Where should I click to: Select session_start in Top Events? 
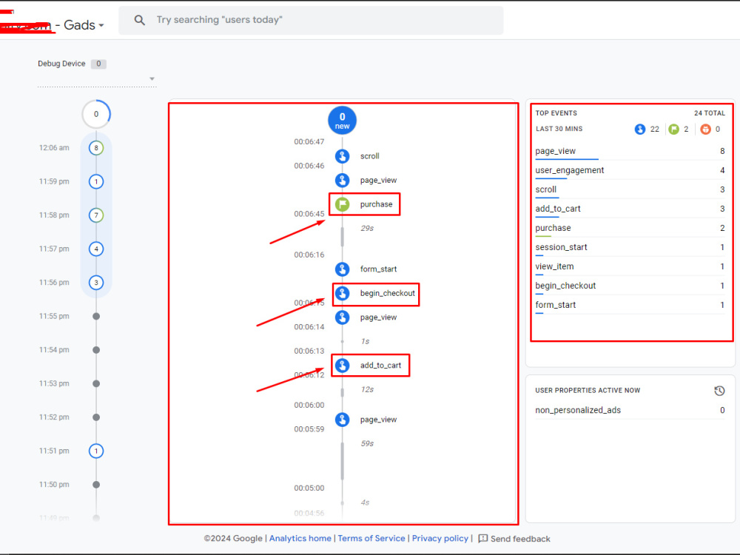coord(630,247)
